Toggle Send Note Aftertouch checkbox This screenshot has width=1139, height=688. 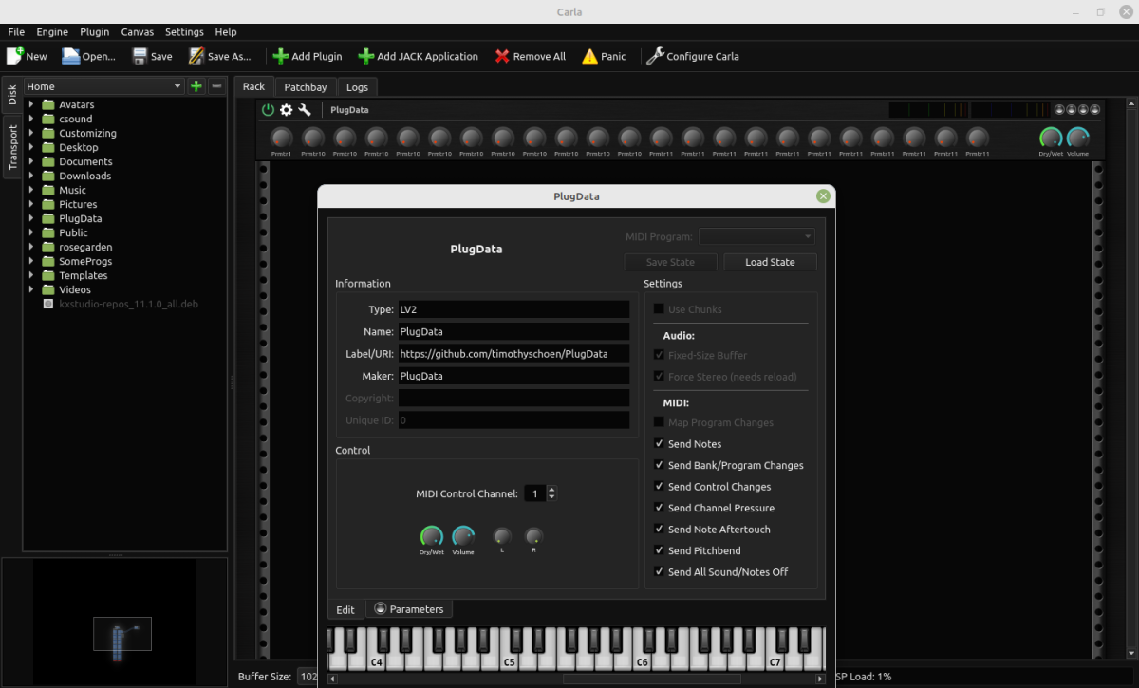click(x=660, y=530)
